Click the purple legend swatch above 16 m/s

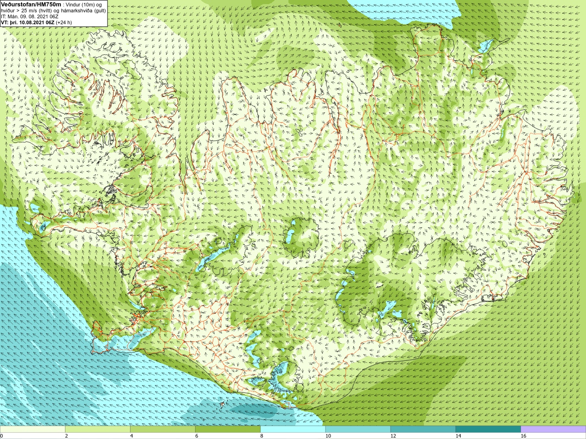click(553, 429)
